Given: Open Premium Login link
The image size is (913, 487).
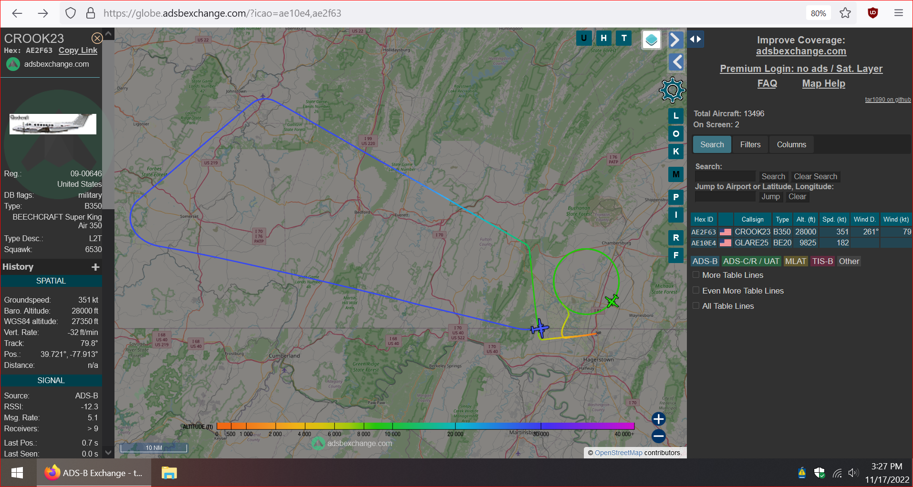Looking at the screenshot, I should pos(801,69).
